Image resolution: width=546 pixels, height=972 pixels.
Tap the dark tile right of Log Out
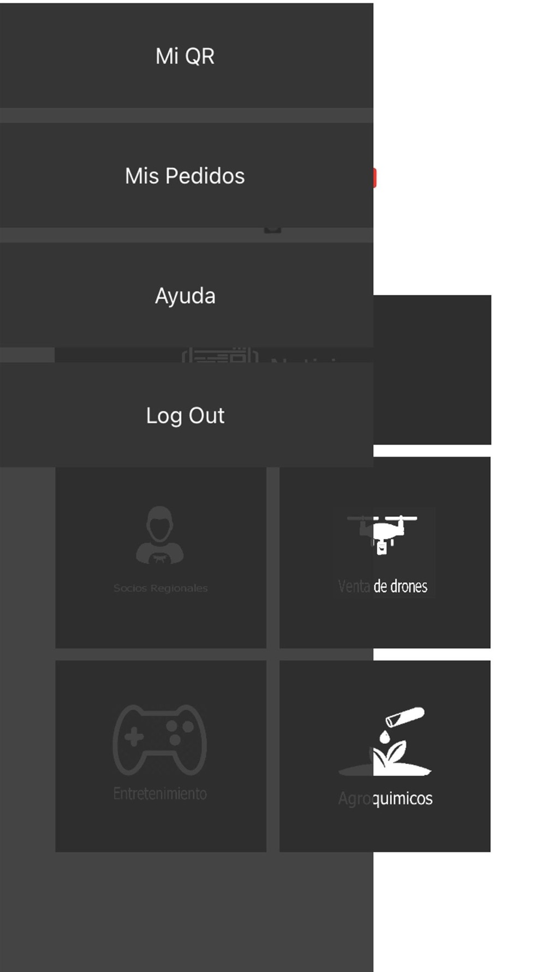[432, 370]
